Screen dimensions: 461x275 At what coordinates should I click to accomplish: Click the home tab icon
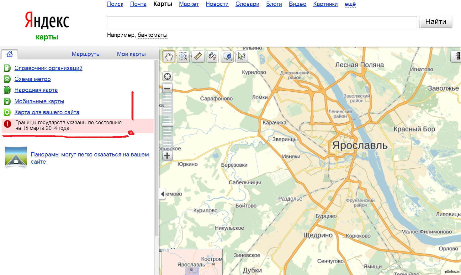[10, 54]
